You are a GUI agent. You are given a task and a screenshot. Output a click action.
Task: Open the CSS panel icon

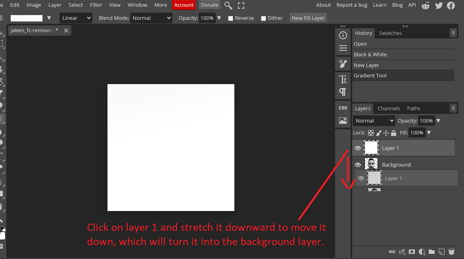pyautogui.click(x=343, y=108)
